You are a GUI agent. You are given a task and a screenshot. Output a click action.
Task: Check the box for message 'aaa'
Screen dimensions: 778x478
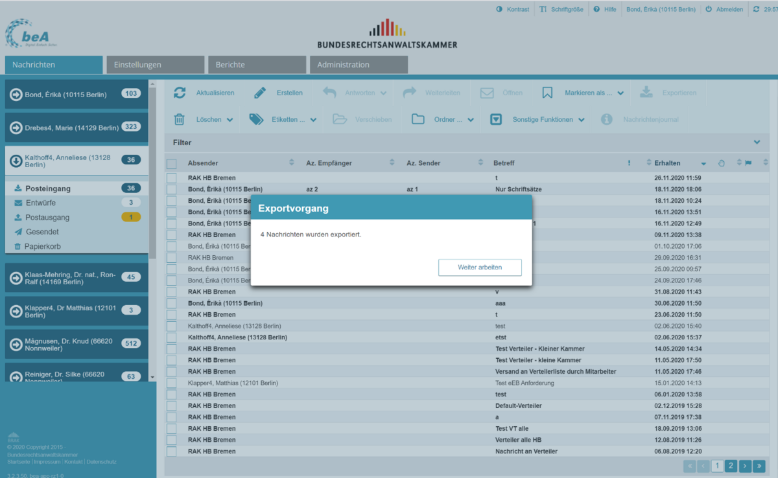click(x=171, y=303)
